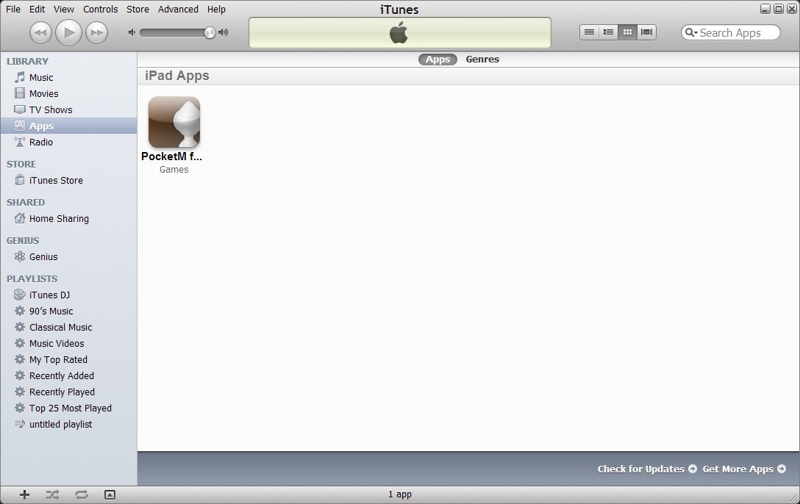This screenshot has height=504, width=800.
Task: Click the Music Videos gear icon
Action: 19,343
